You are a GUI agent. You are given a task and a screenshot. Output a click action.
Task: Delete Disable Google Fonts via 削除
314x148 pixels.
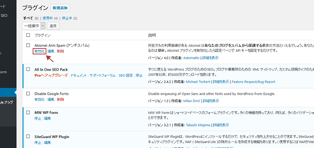61,100
